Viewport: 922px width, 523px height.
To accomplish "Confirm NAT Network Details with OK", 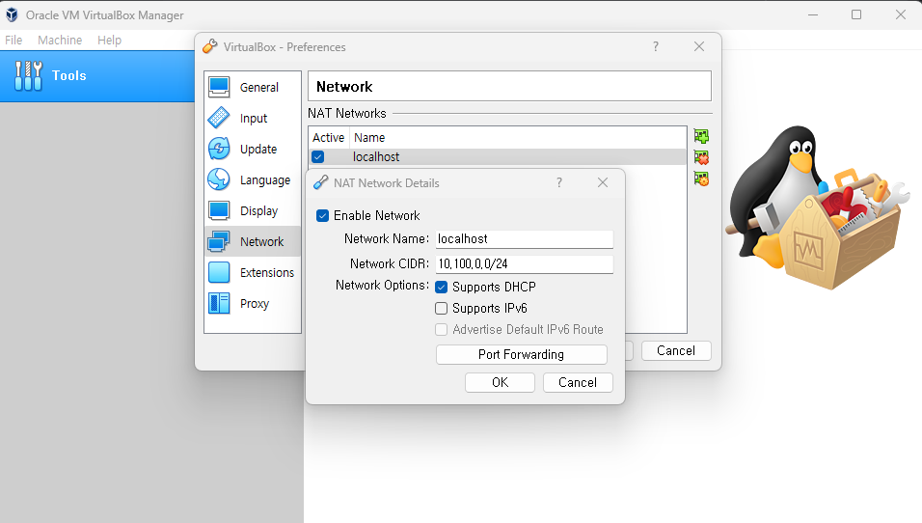I will pyautogui.click(x=500, y=382).
